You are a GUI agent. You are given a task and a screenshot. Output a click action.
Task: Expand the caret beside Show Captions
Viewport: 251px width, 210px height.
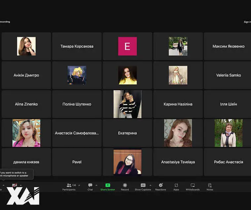click(151, 185)
